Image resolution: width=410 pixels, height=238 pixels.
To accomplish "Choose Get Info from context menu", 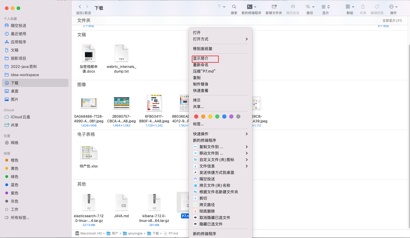I will pyautogui.click(x=201, y=59).
